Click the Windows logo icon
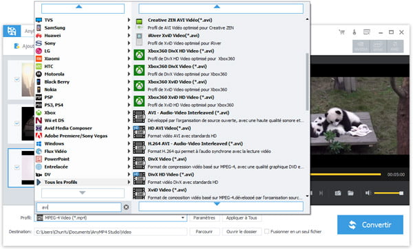413x249 pixels. [39, 143]
